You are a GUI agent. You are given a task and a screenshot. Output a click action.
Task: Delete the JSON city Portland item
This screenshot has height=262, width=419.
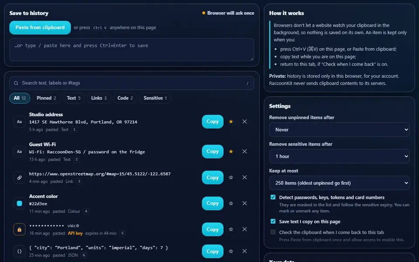click(244, 252)
